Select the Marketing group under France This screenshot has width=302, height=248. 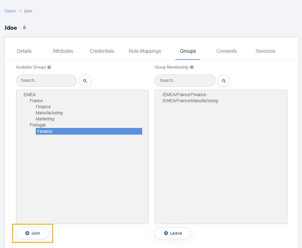[45, 119]
